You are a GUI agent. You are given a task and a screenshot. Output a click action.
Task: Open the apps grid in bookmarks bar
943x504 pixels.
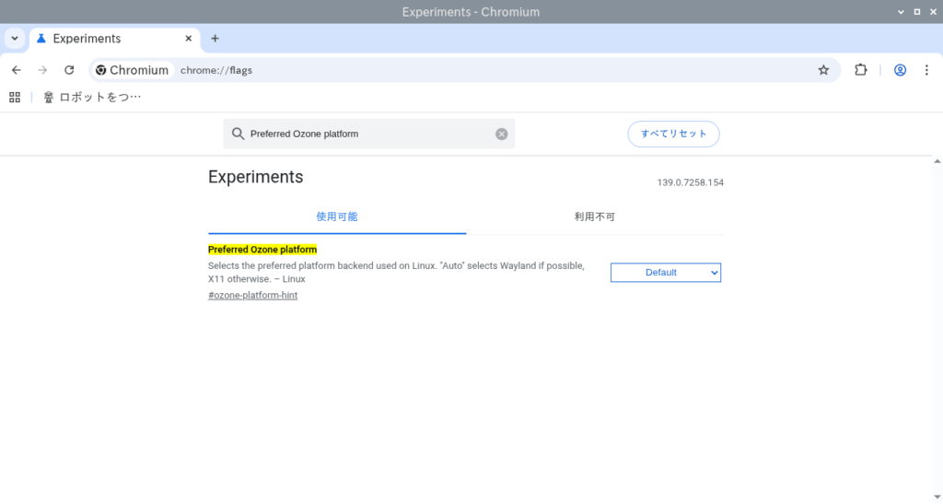(15, 97)
